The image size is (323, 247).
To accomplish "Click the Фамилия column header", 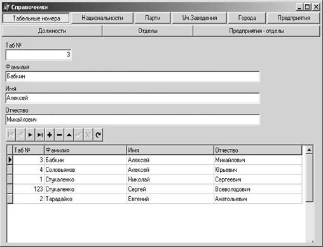I will pyautogui.click(x=85, y=150).
